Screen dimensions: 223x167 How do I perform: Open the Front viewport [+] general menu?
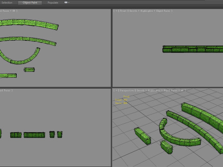point(116,11)
